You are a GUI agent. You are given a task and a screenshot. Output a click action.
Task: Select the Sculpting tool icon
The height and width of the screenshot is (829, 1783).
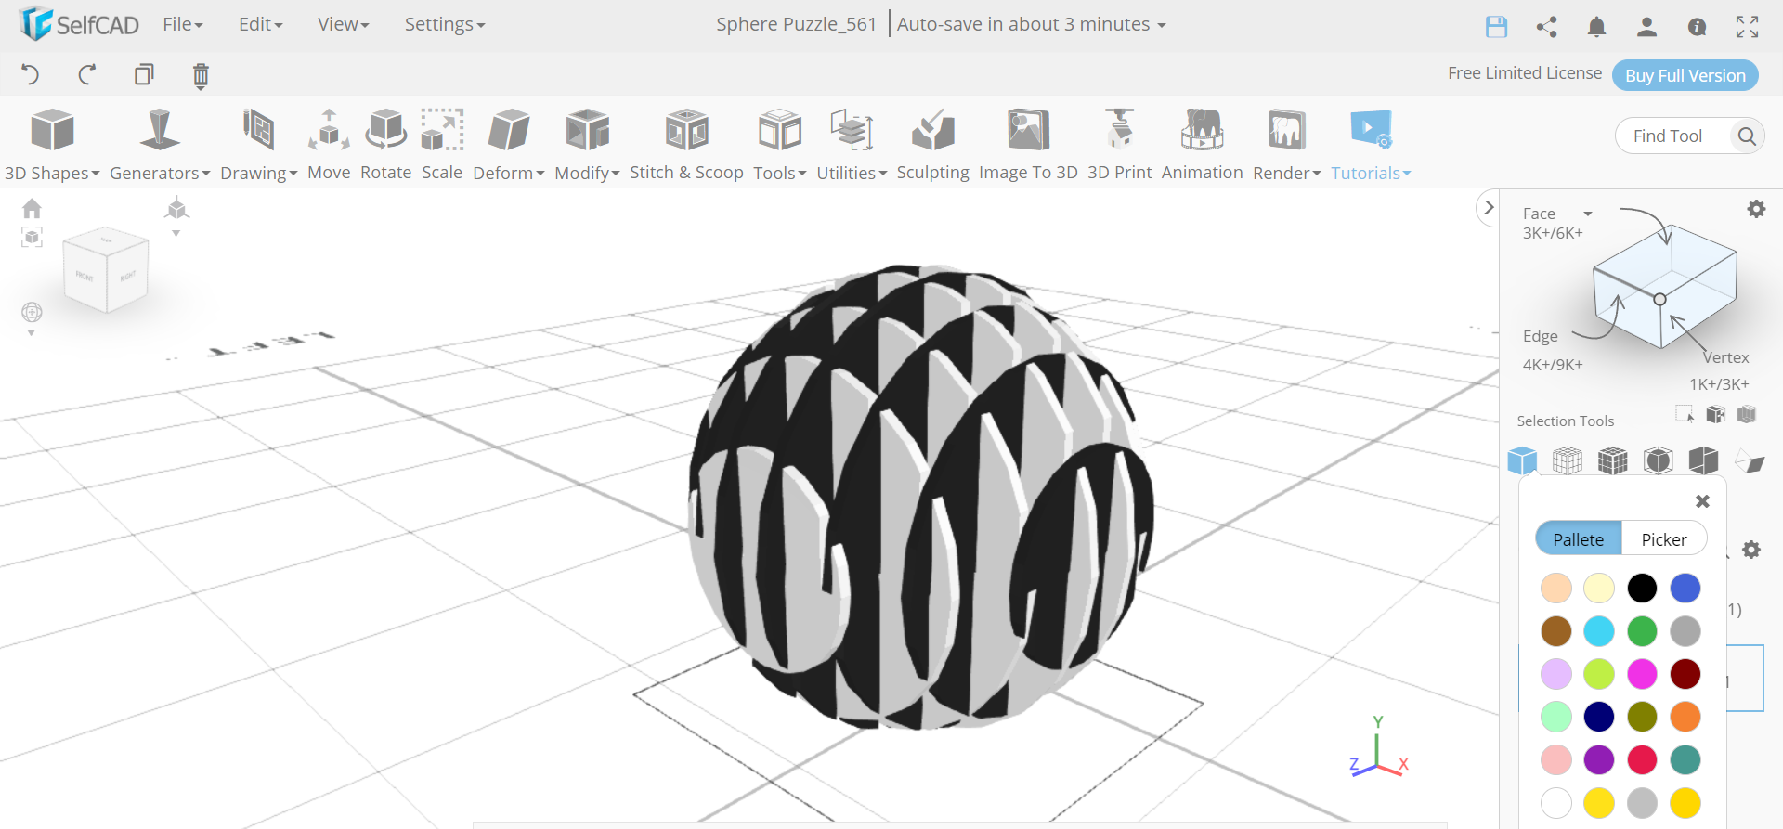[932, 130]
